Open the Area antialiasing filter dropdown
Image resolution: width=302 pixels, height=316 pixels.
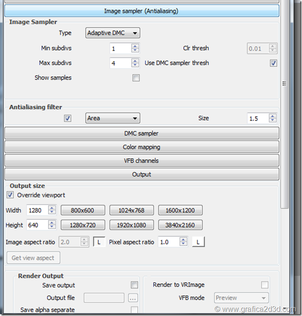[113, 118]
